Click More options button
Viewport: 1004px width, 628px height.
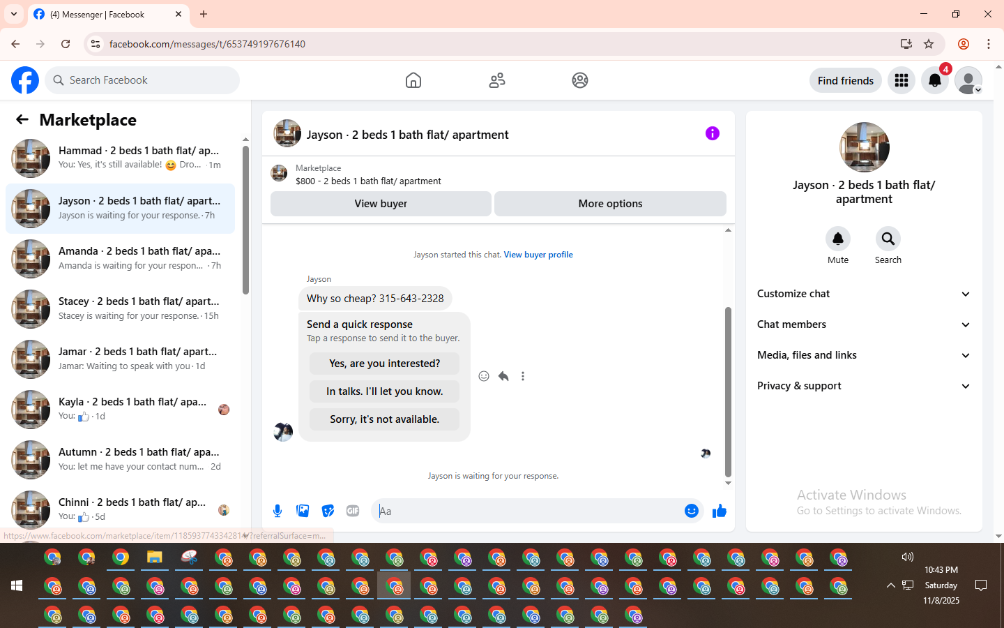pyautogui.click(x=610, y=204)
